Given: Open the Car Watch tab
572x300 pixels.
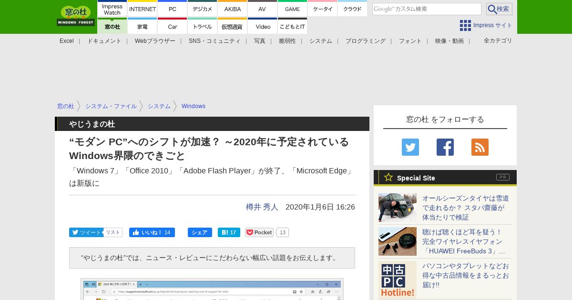Looking at the screenshot, I should click(173, 26).
